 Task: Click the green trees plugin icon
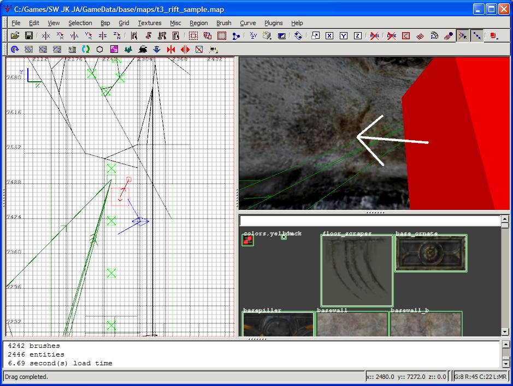coord(128,49)
